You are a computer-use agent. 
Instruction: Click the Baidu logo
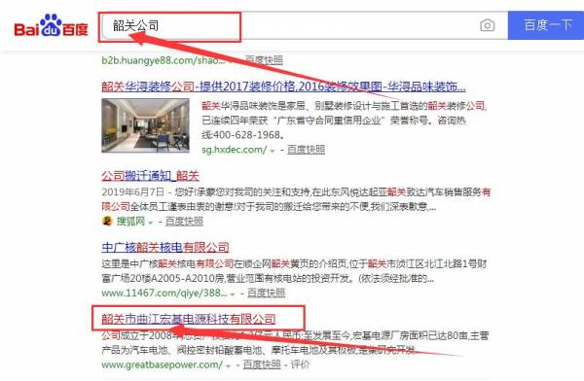(51, 25)
